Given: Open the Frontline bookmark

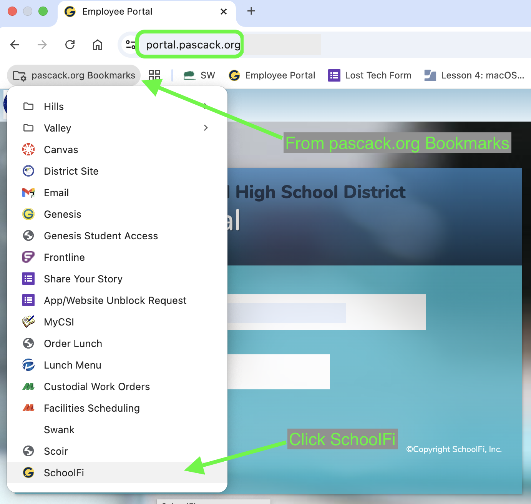Looking at the screenshot, I should [117, 257].
